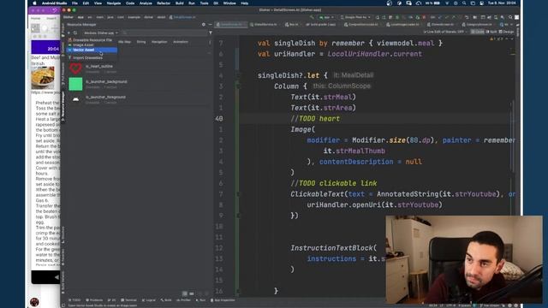Hide the Resource Manager panel
This screenshot has height=308, width=548.
(210, 25)
